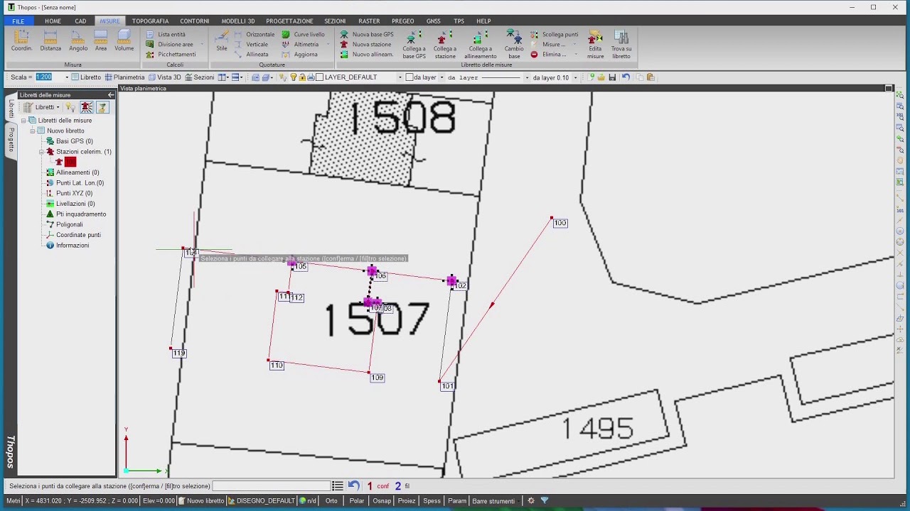Create Nuova base GPS
Screen dimensions: 910x511
coord(367,34)
